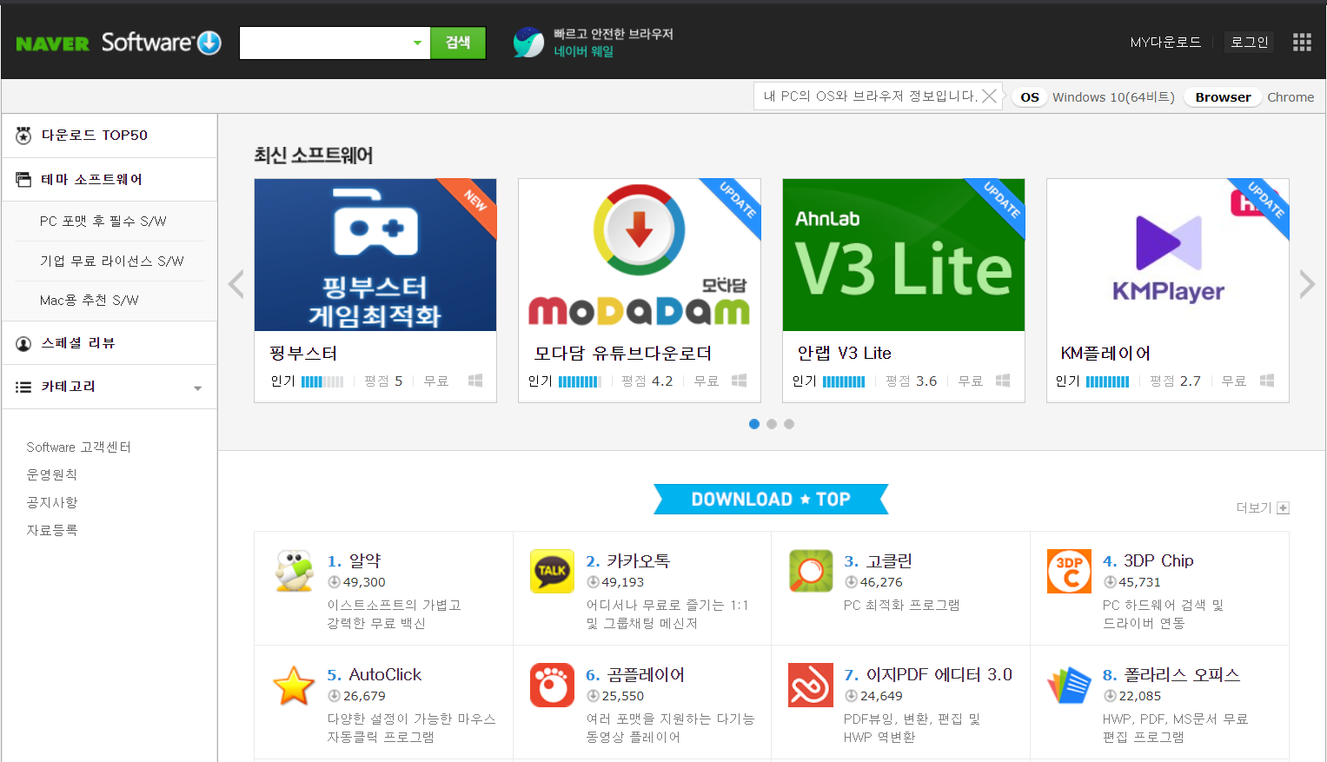1327x762 pixels.
Task: Open 자료등록 link
Action: click(52, 531)
